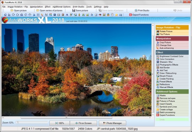Select the Add Text 'A' toolbar icon

pyautogui.click(x=67, y=15)
